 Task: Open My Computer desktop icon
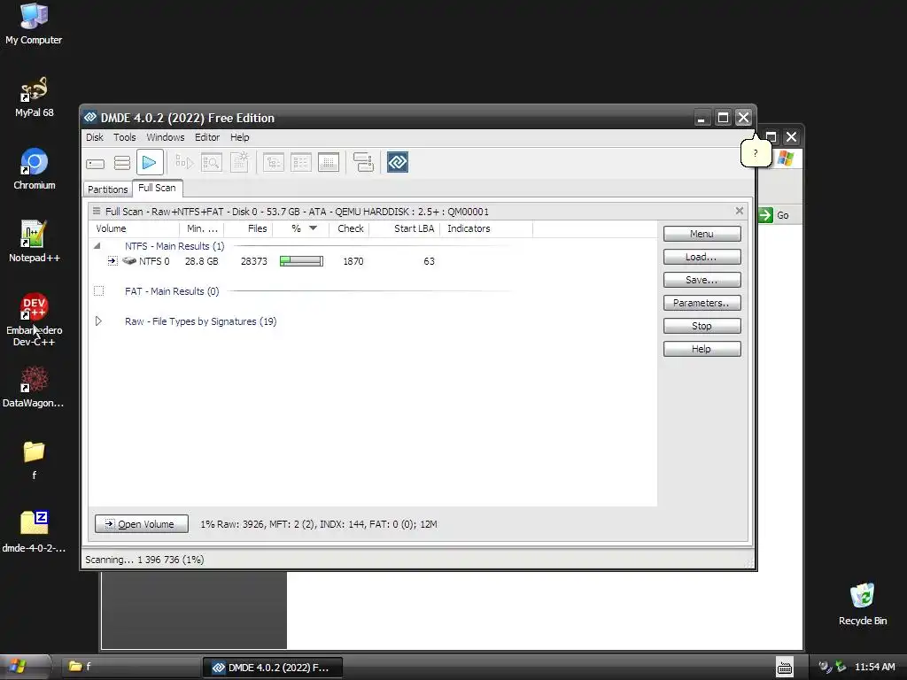[x=34, y=24]
